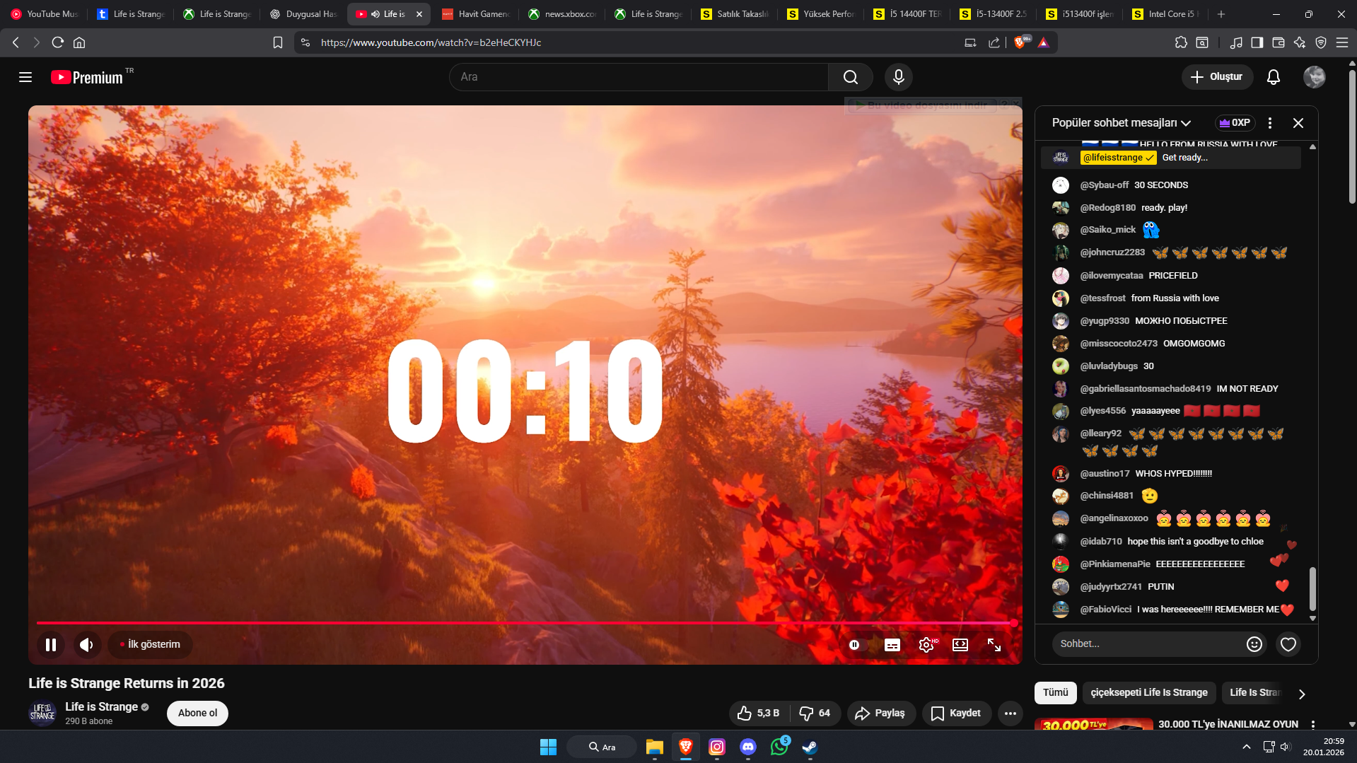The image size is (1357, 763).
Task: Enter fullscreen mode on the video
Action: [994, 645]
